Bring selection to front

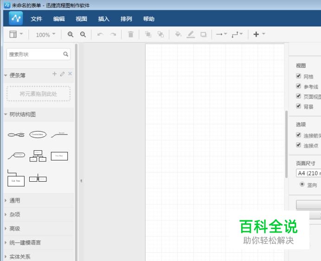point(148,34)
